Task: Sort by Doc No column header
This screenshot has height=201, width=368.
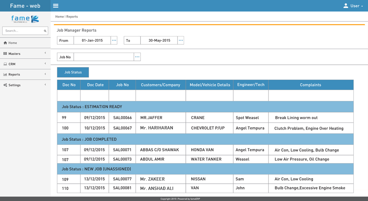Action: click(x=69, y=85)
